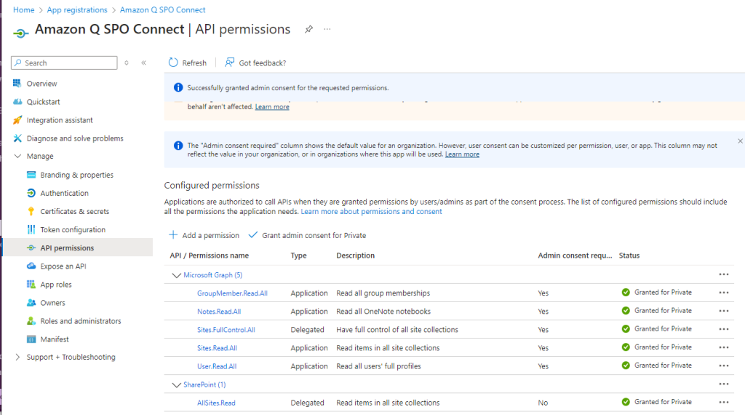Collapse the SharePoint permissions group
The width and height of the screenshot is (745, 415).
coord(176,384)
